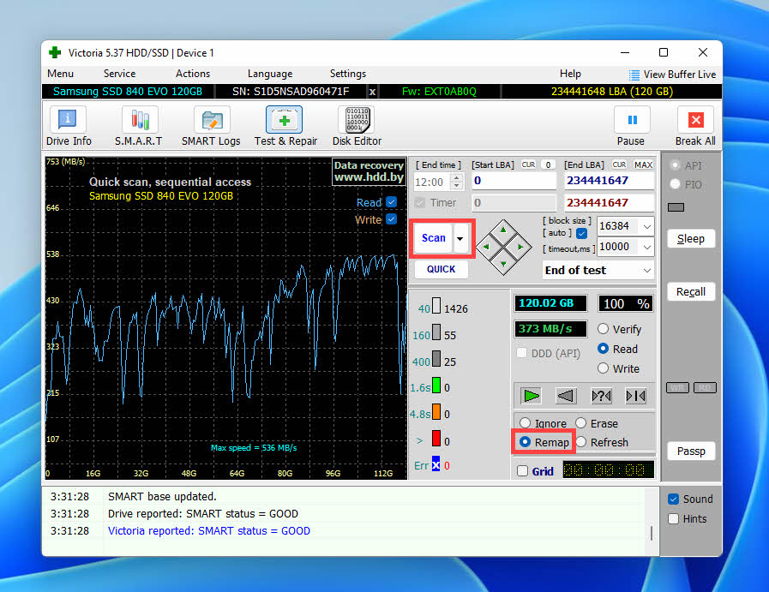Open the timeout 10000 dropdown

[647, 247]
